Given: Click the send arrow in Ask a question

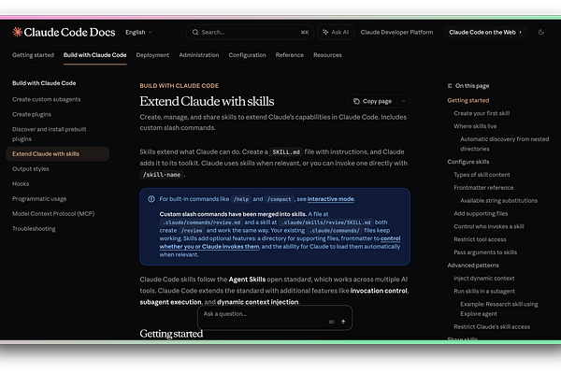Looking at the screenshot, I should pyautogui.click(x=343, y=322).
